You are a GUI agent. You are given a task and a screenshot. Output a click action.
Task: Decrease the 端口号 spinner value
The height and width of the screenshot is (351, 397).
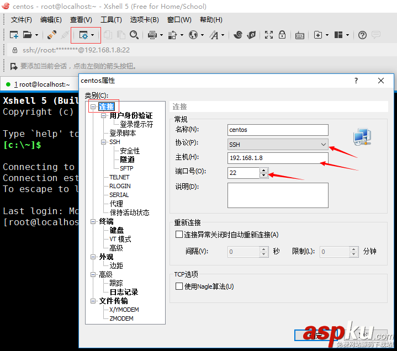264,175
